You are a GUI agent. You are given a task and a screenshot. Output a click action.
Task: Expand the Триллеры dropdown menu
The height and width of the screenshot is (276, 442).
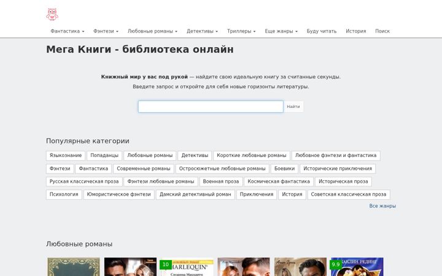(x=241, y=31)
